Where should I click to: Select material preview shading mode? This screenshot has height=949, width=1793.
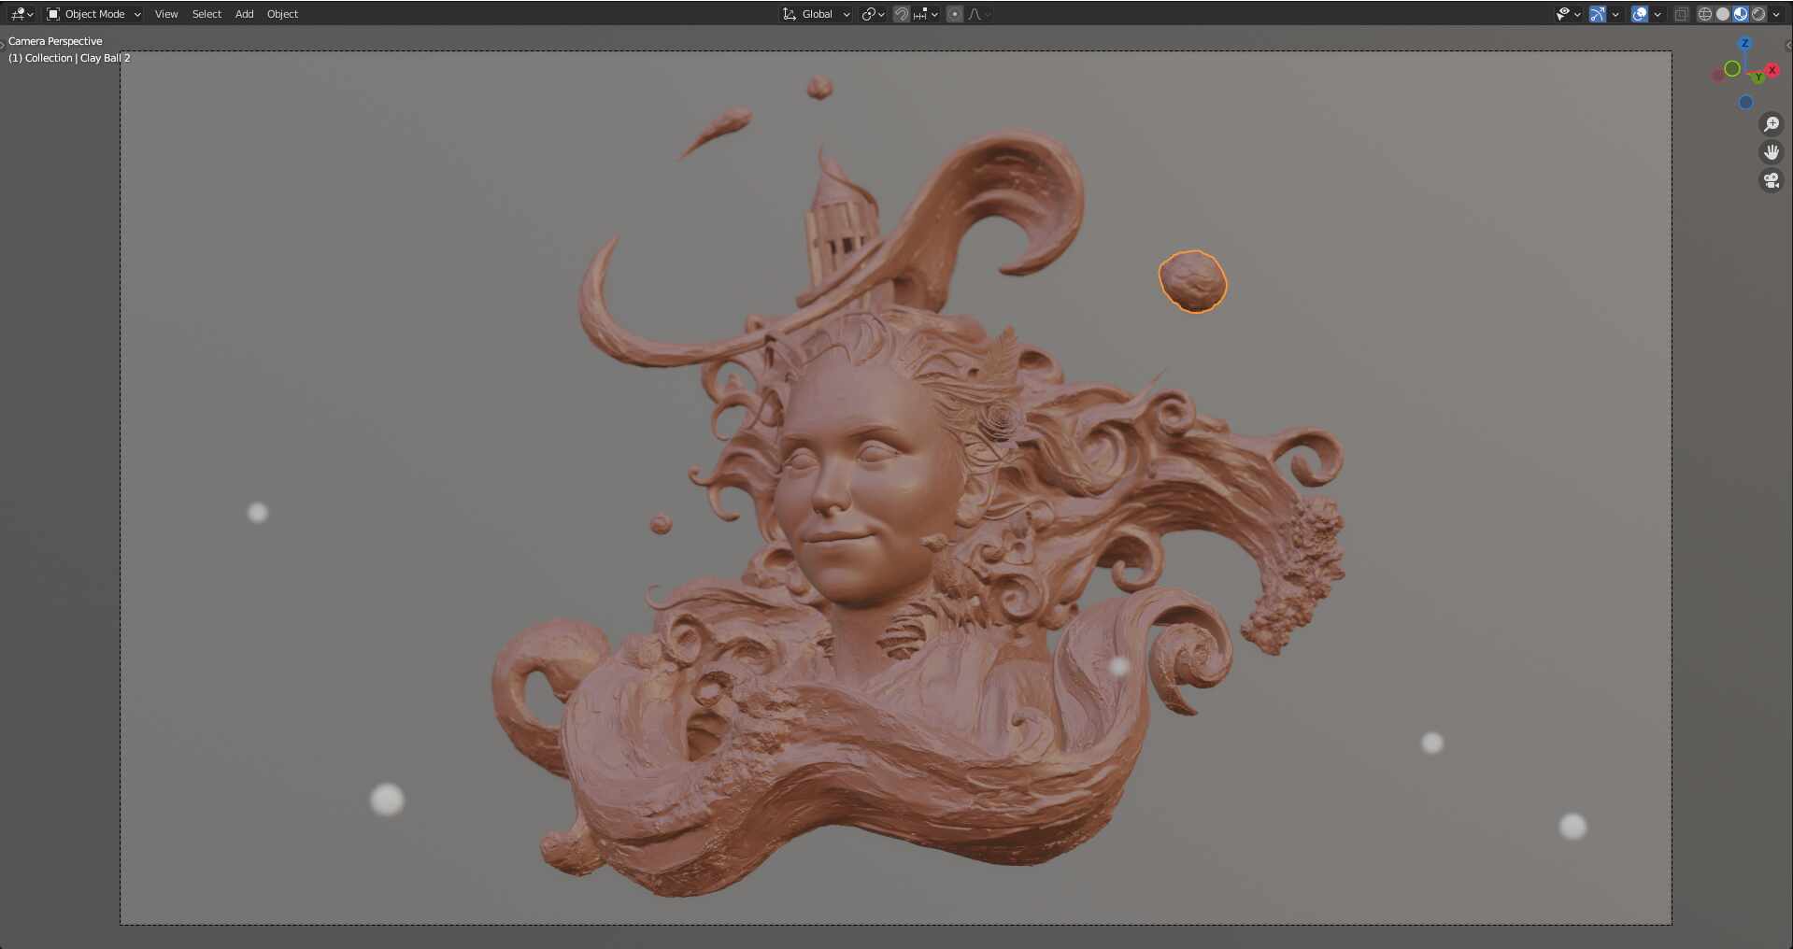[x=1741, y=14]
